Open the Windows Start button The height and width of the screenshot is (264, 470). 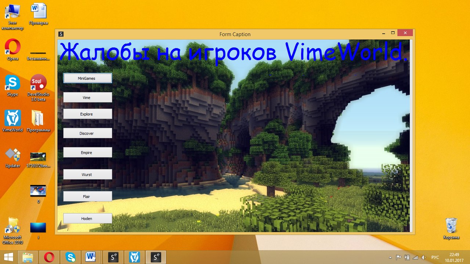(x=8, y=257)
